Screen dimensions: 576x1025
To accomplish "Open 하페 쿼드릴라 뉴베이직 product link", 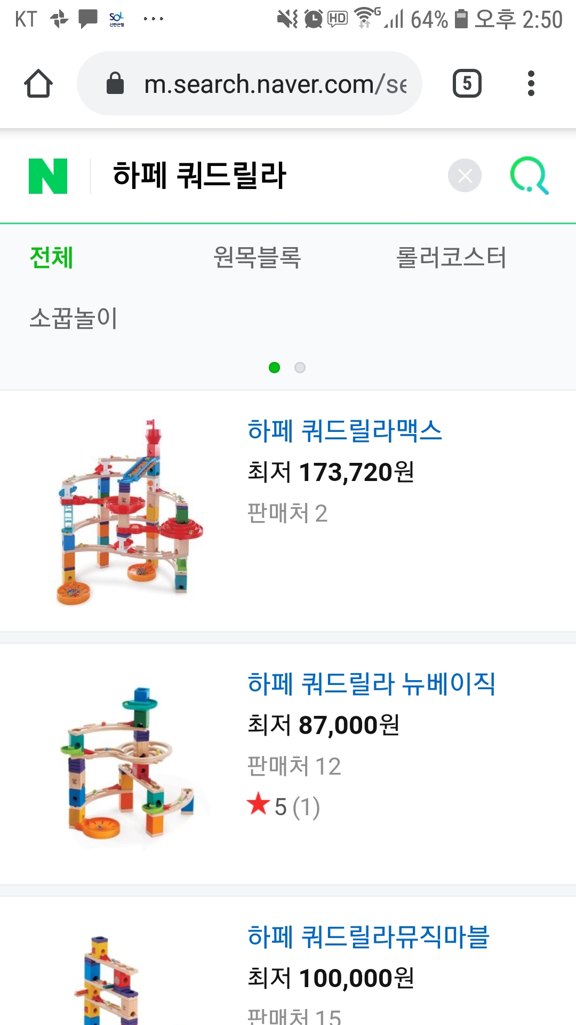I will point(371,684).
